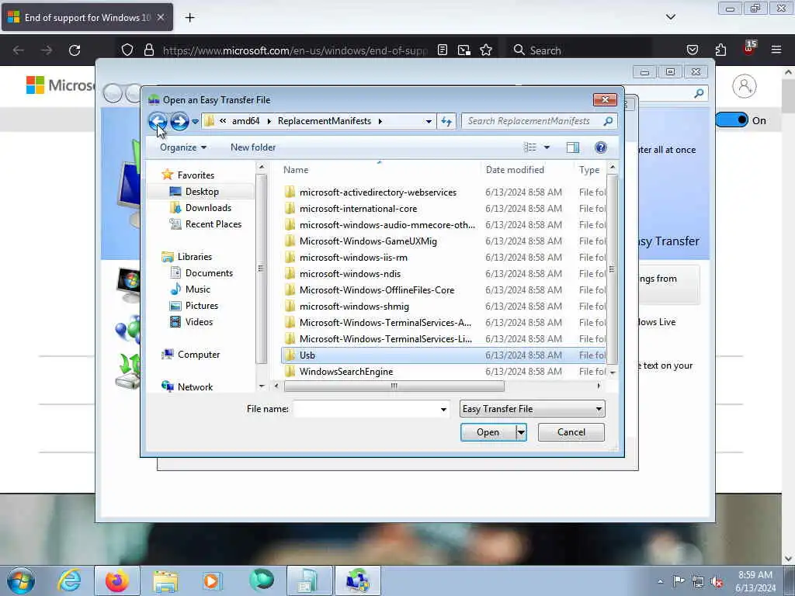Open the Easy Transfer File type dropdown

click(533, 409)
